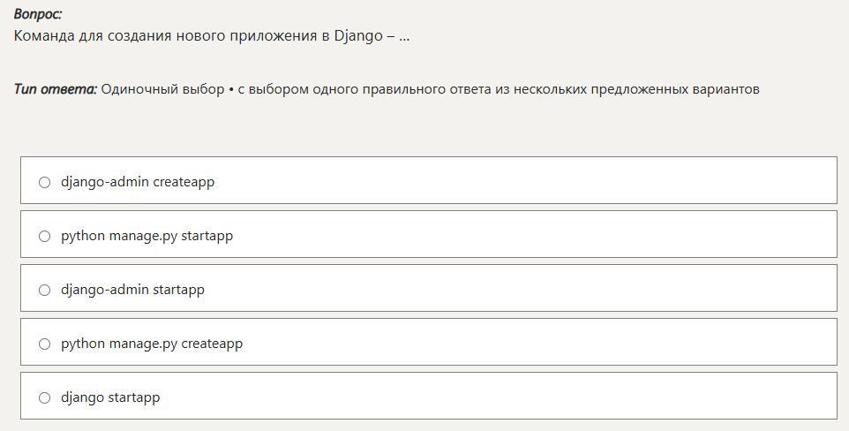
Task: Click blank space in the third answer row
Action: point(530,291)
